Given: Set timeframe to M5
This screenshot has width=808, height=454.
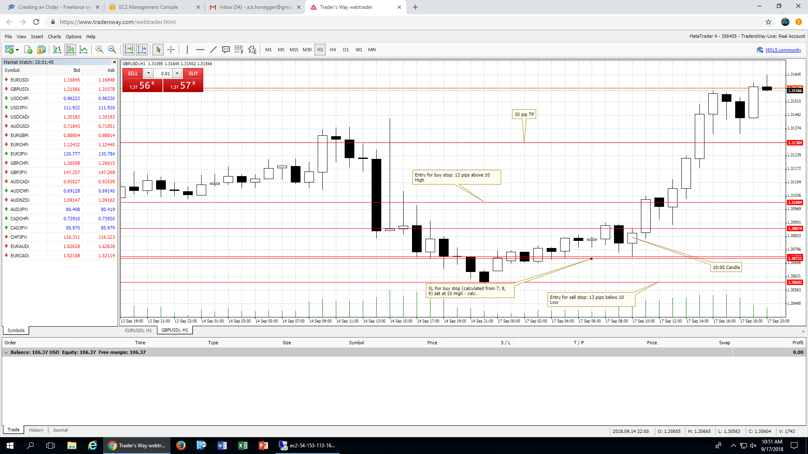Looking at the screenshot, I should tap(281, 50).
